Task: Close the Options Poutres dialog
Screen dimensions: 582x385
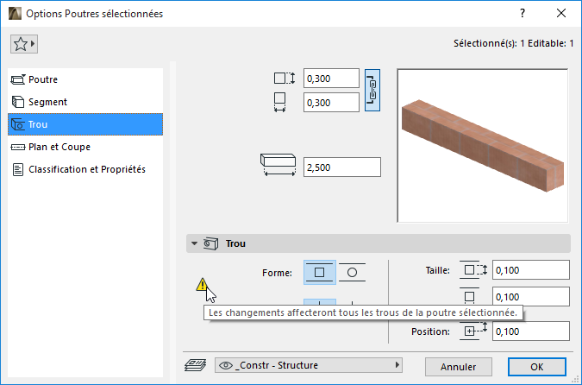Action: coord(561,13)
